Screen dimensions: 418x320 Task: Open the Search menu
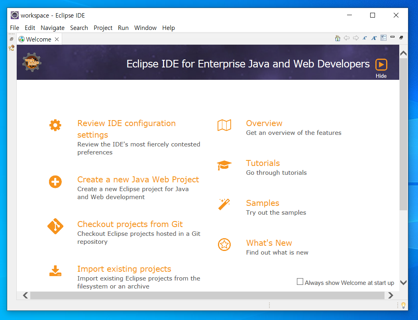(x=79, y=28)
